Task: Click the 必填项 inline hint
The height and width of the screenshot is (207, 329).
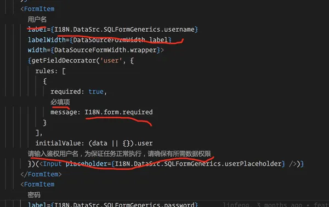Action: (x=60, y=102)
